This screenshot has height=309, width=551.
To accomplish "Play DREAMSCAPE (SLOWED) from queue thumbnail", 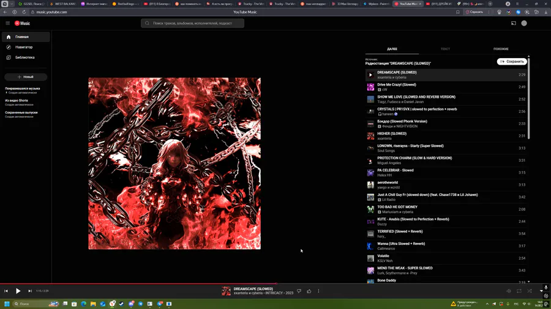I will coord(370,75).
